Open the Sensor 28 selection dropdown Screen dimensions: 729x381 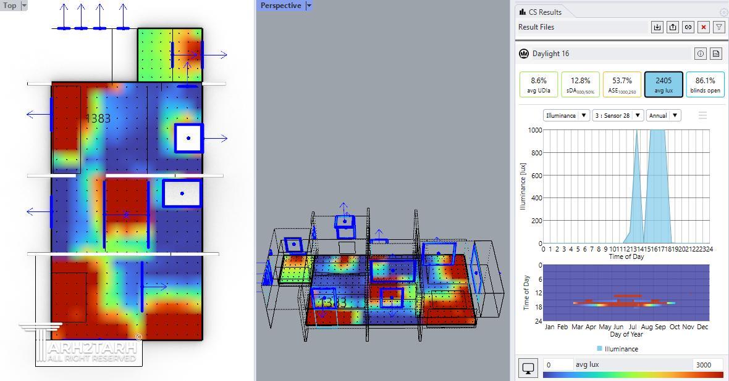[x=617, y=115]
